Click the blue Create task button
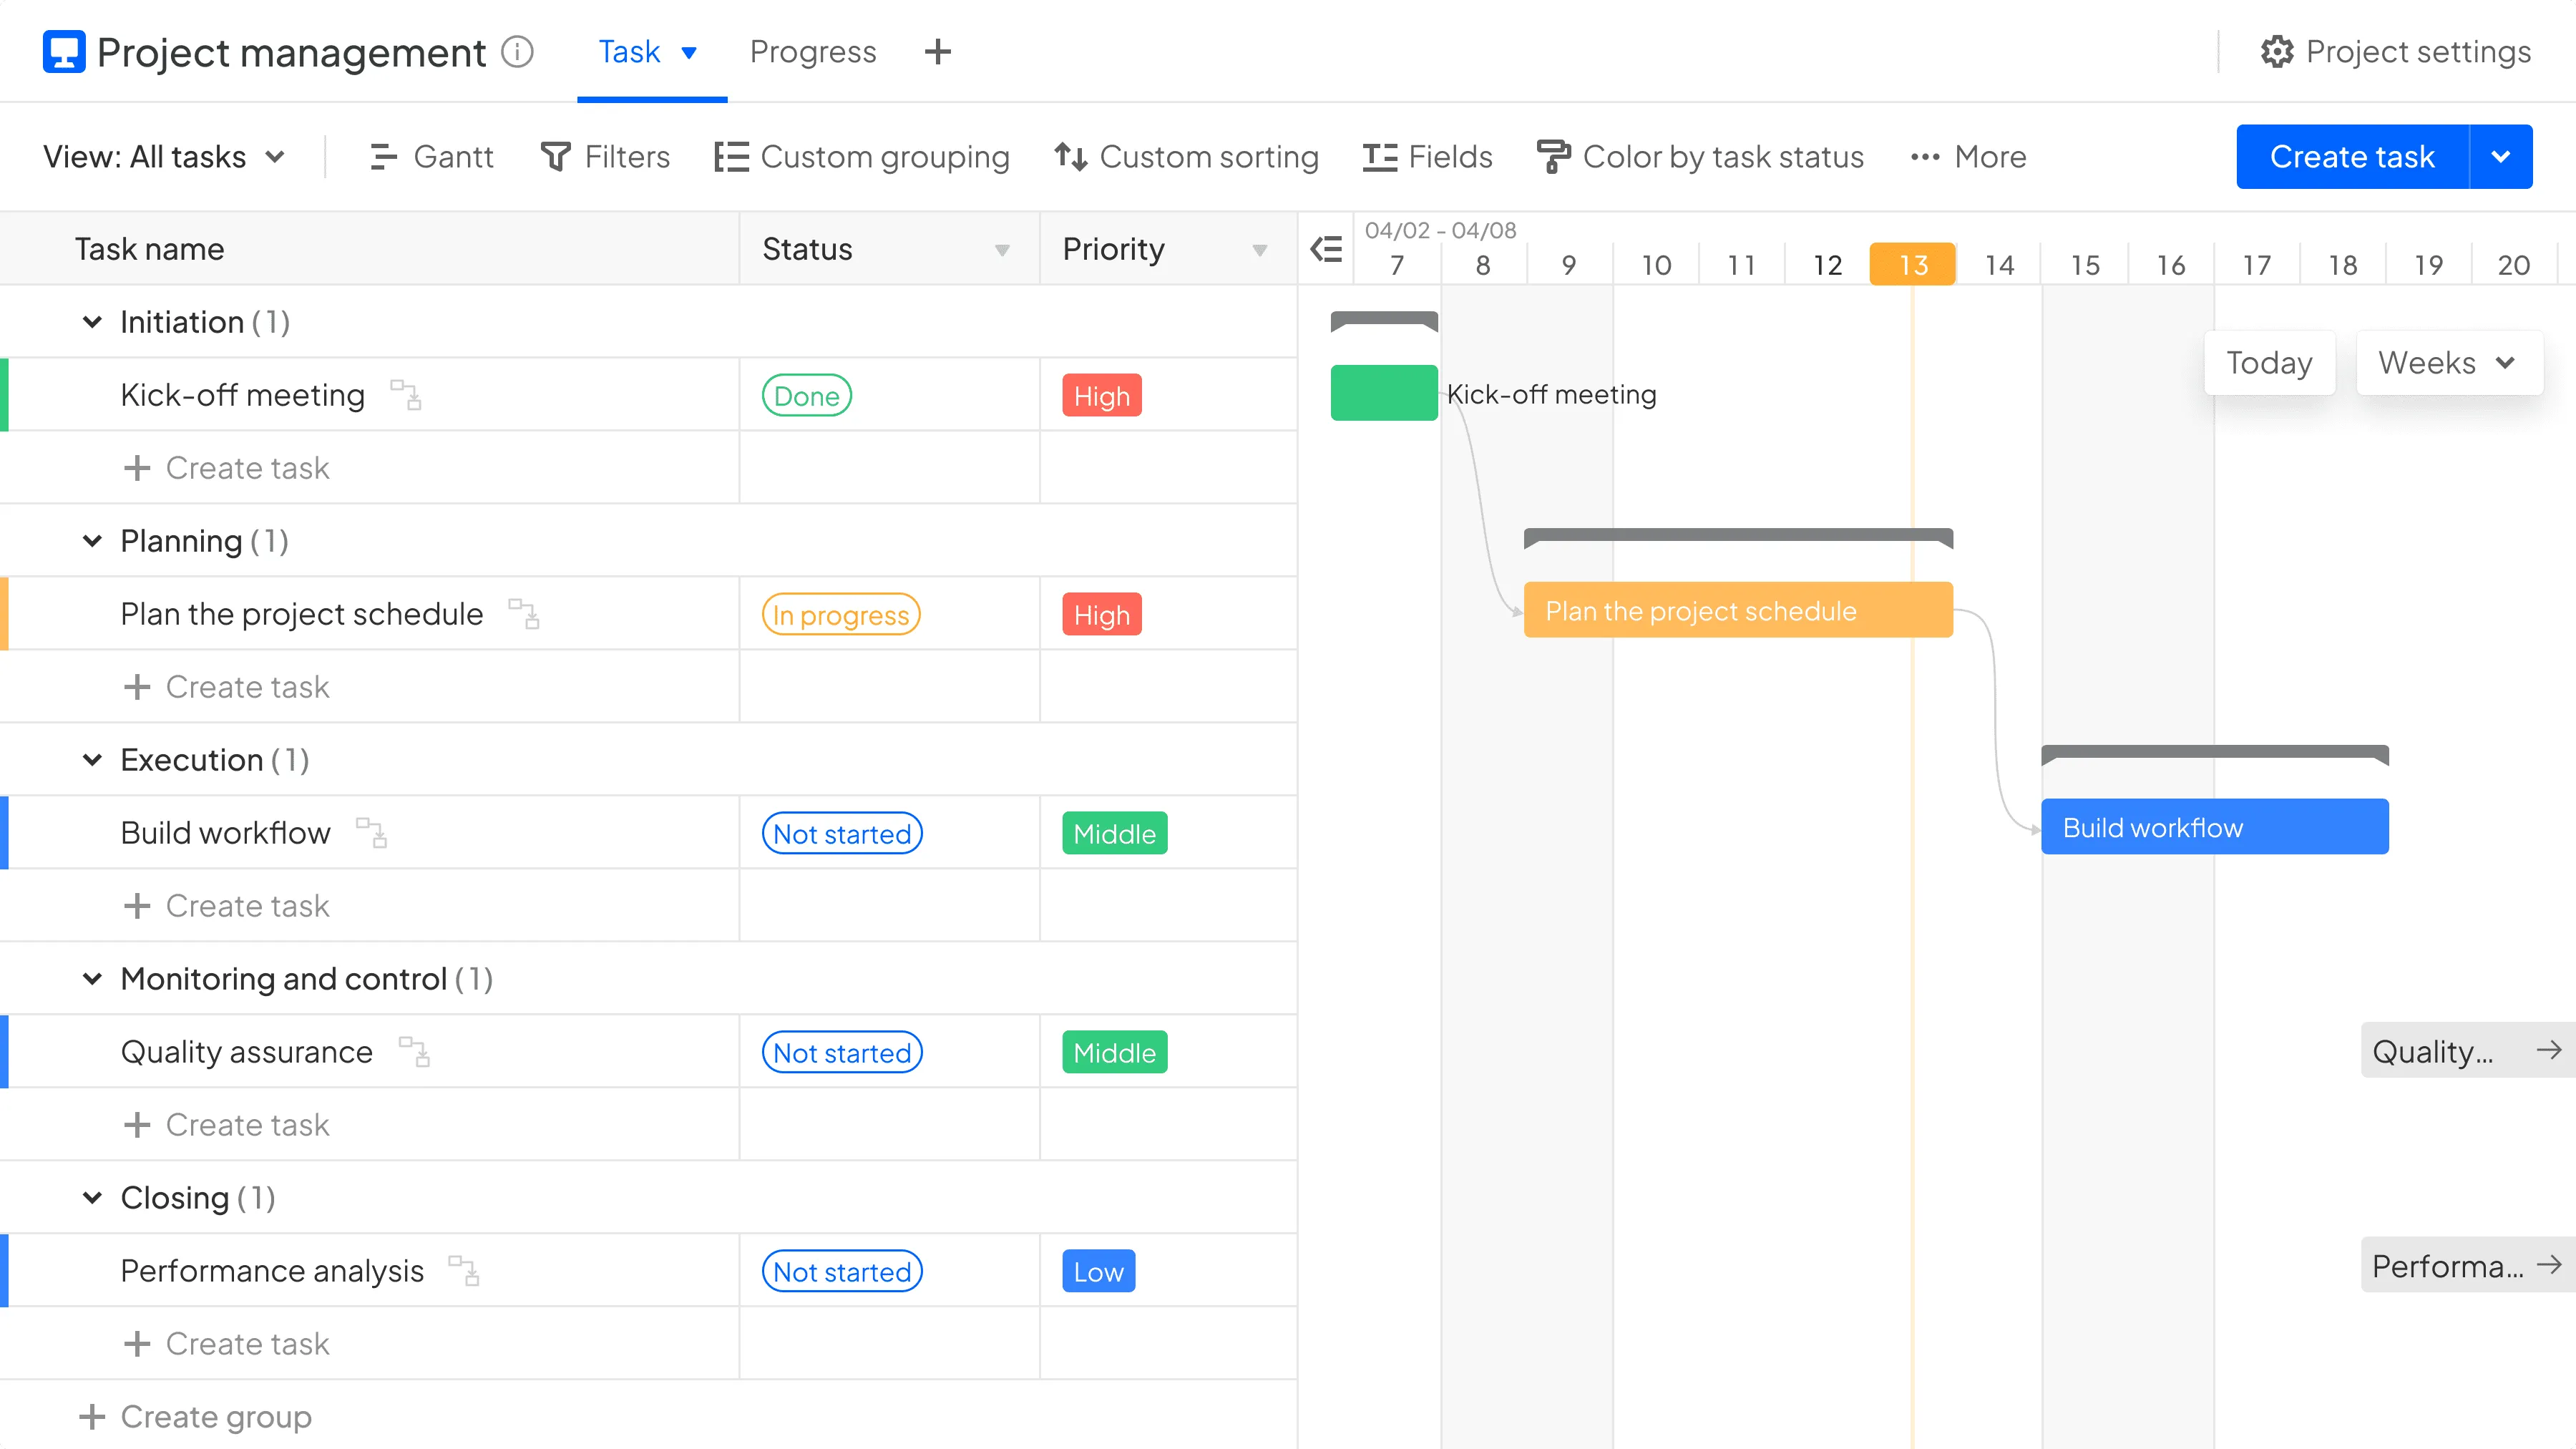 (2352, 157)
